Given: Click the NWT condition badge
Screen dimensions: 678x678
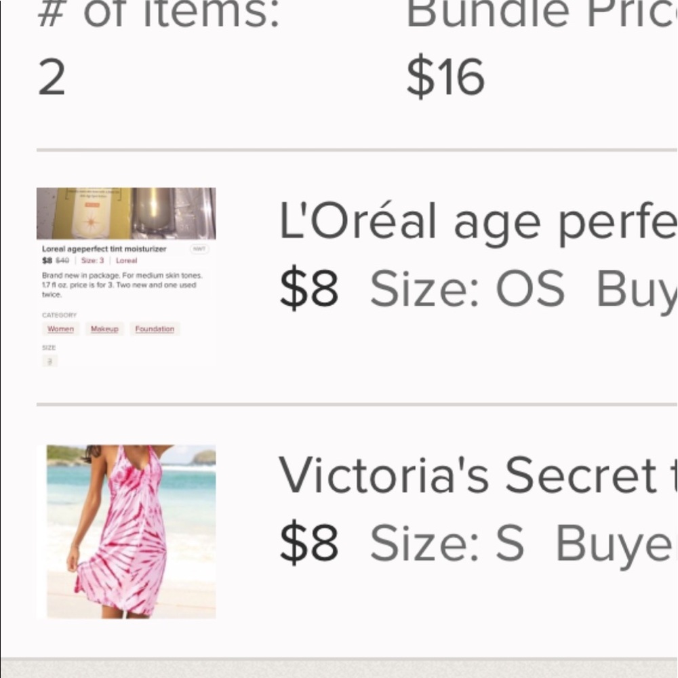Looking at the screenshot, I should click(199, 249).
